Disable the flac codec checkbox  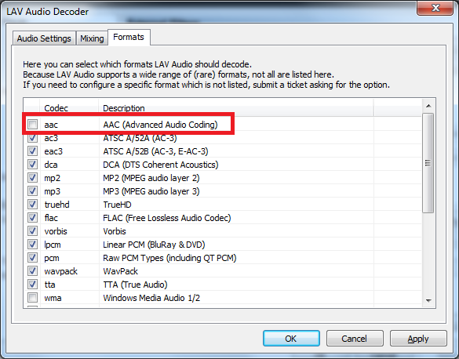[32, 218]
